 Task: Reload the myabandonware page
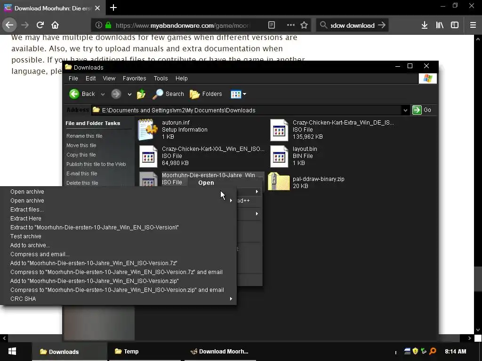(x=40, y=25)
